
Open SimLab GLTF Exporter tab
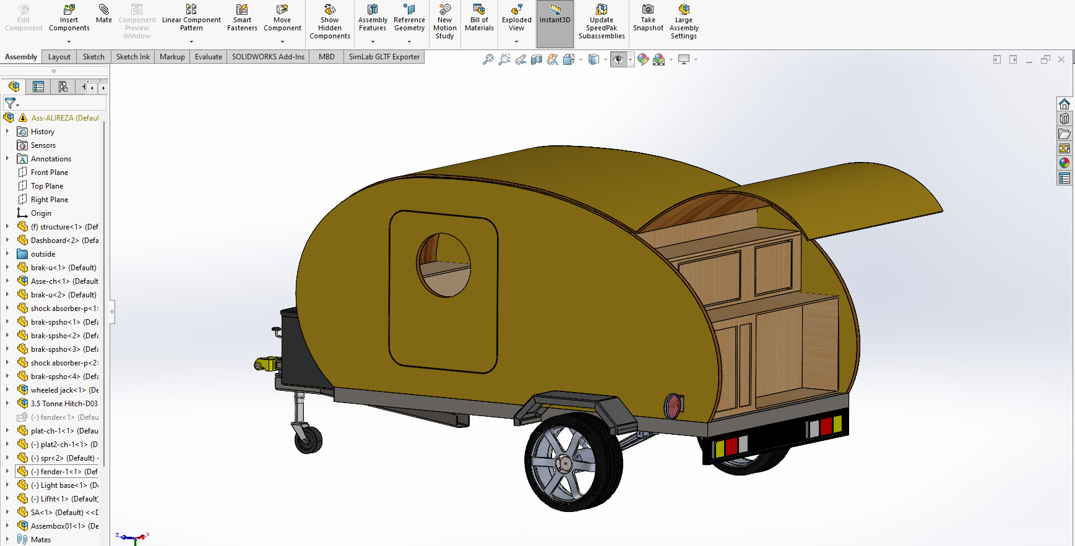point(384,57)
